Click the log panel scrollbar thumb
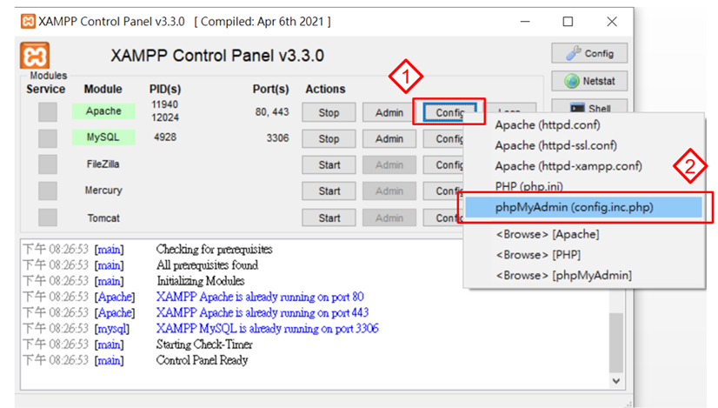Image resolution: width=718 pixels, height=408 pixels. coord(616,343)
